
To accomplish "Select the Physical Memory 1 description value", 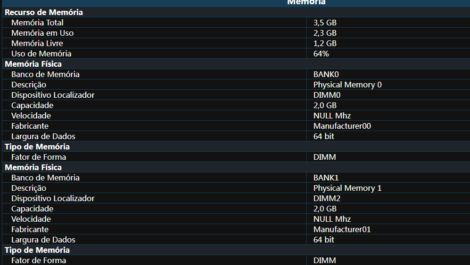I will pos(347,188).
